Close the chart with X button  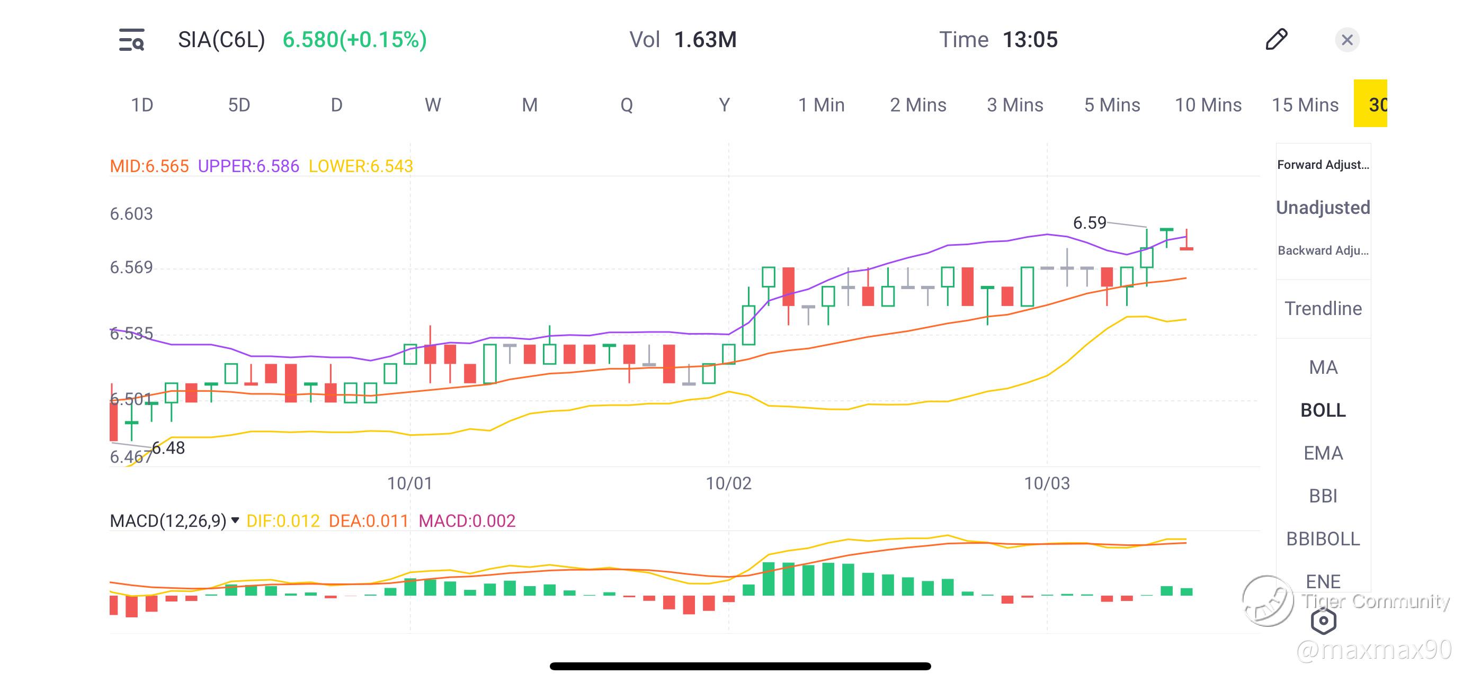click(x=1346, y=40)
